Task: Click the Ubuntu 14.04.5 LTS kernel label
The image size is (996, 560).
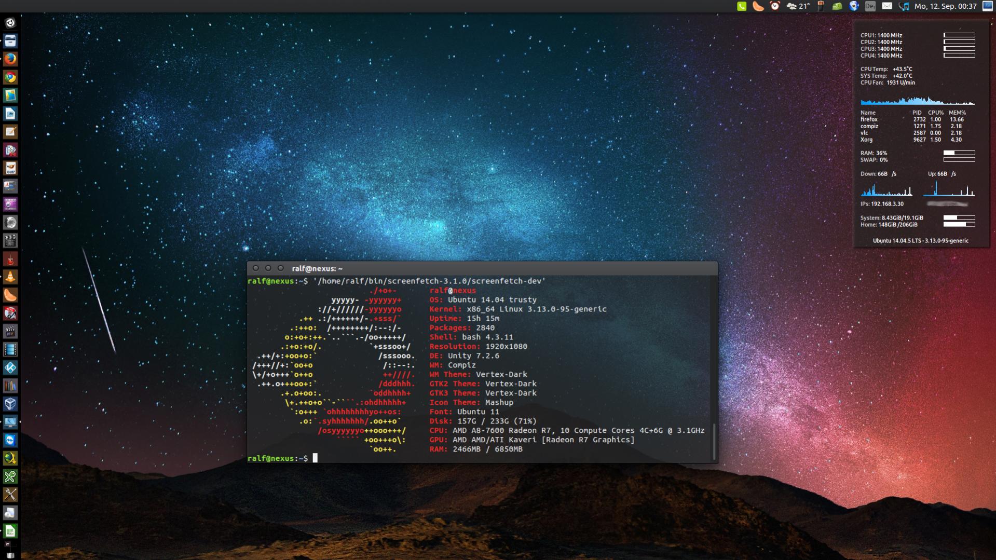Action: point(921,241)
